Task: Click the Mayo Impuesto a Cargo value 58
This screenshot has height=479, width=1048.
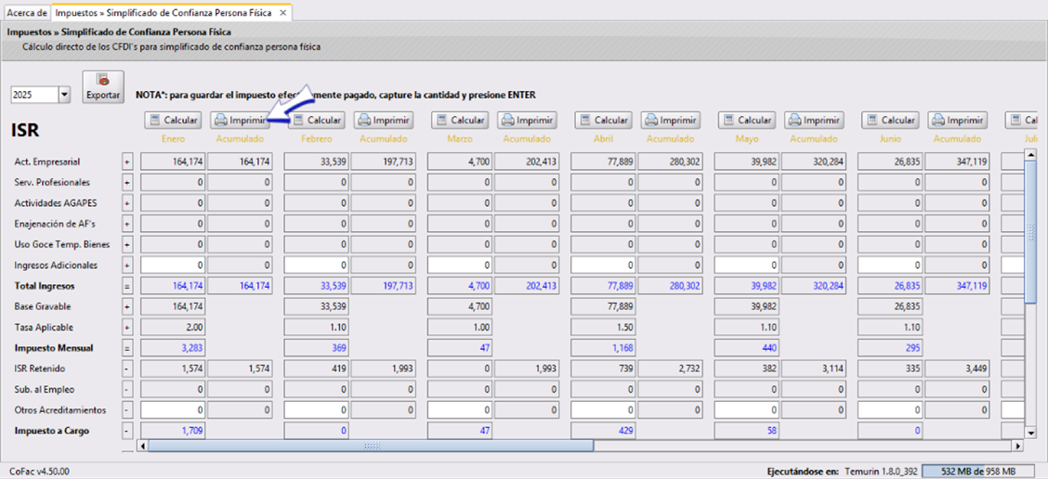Action: pyautogui.click(x=747, y=431)
